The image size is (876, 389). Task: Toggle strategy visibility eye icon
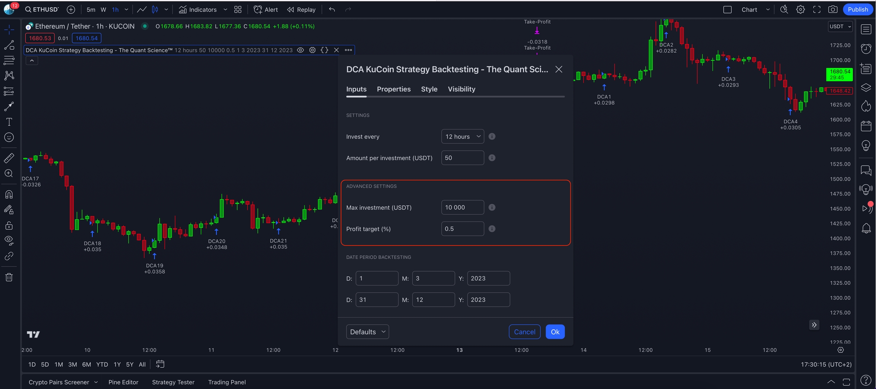(300, 50)
